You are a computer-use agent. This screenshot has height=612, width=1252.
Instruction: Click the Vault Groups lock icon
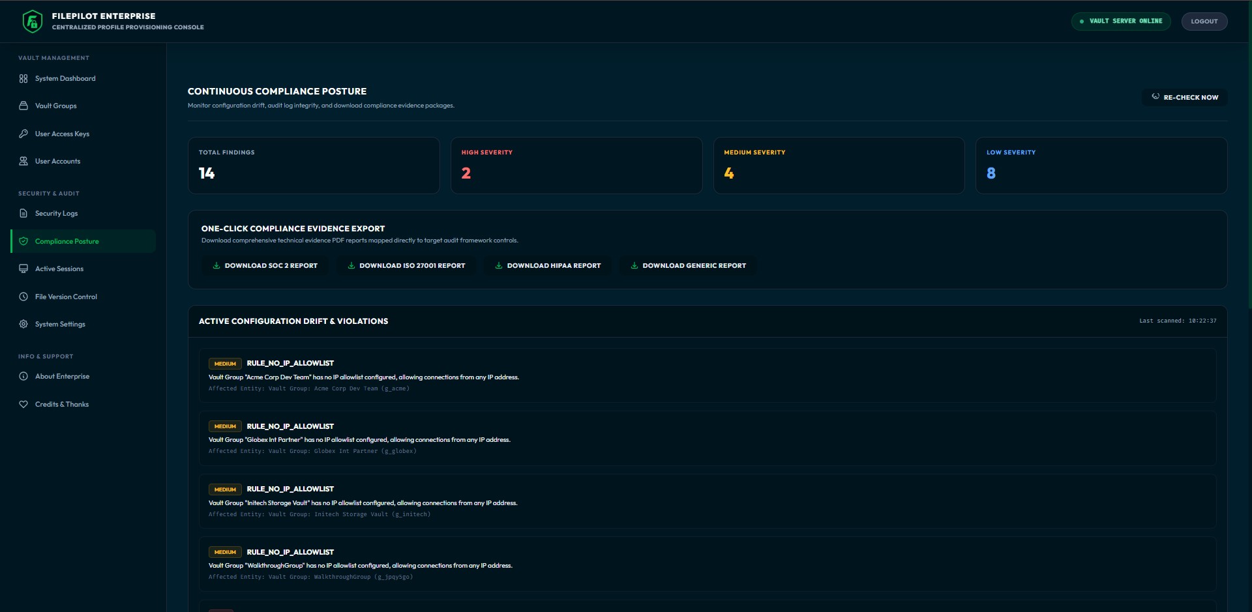coord(23,106)
